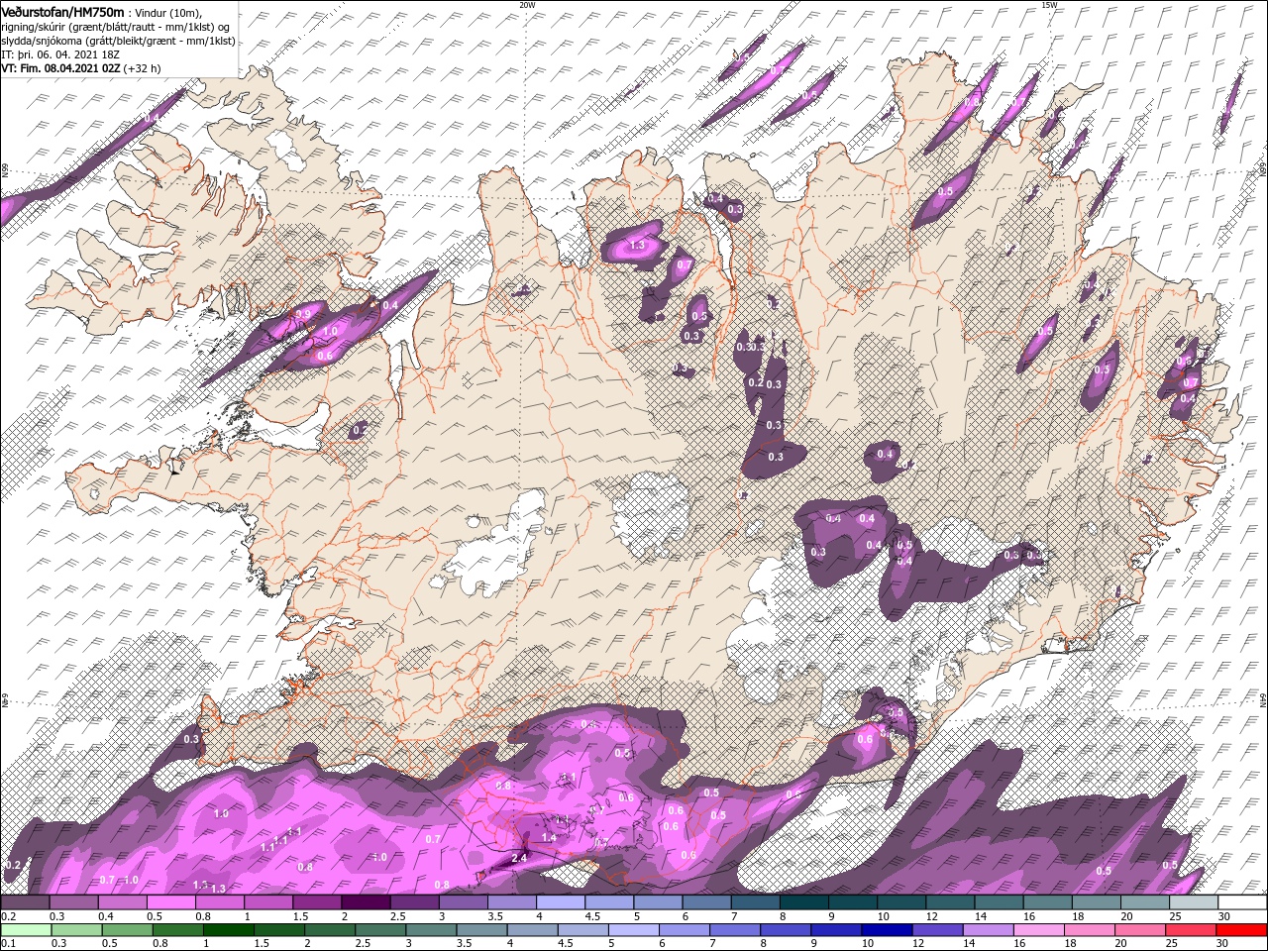Pick the darkest green 1 swatch, lower row
Screen dimensions: 1268x951
click(x=228, y=930)
